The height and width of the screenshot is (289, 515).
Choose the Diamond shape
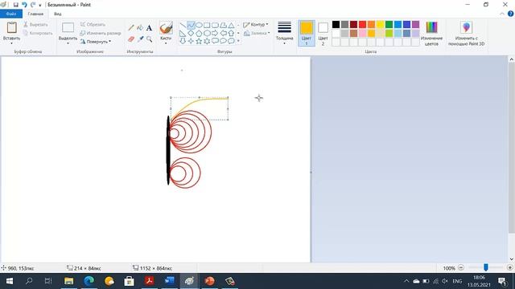coord(191,33)
